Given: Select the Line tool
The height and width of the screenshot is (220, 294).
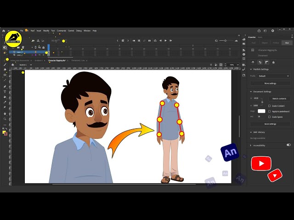Looking at the screenshot, I should (x=5, y=80).
